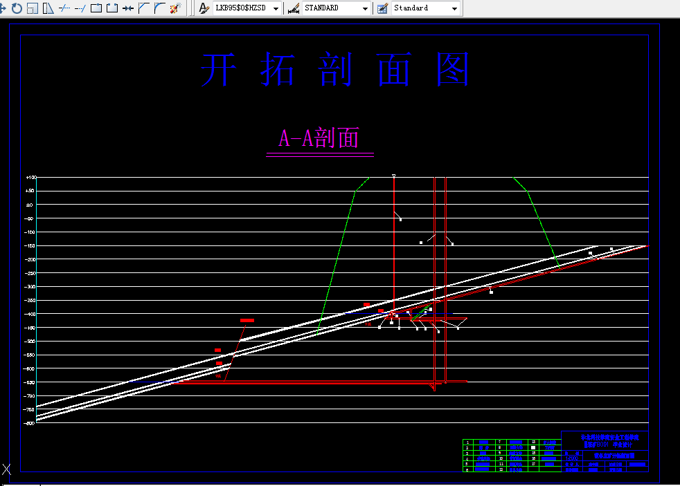
Task: Click the 1:2000 scale cell in the title block
Action: pyautogui.click(x=572, y=458)
